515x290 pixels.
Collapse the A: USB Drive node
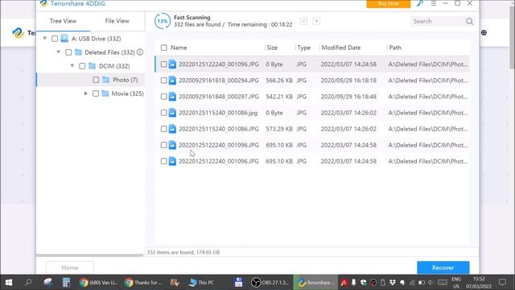click(x=45, y=39)
